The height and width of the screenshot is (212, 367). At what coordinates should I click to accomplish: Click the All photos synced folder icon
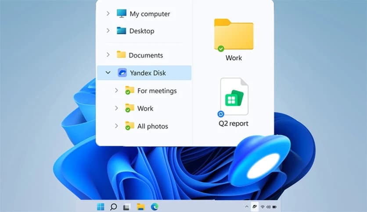(130, 126)
